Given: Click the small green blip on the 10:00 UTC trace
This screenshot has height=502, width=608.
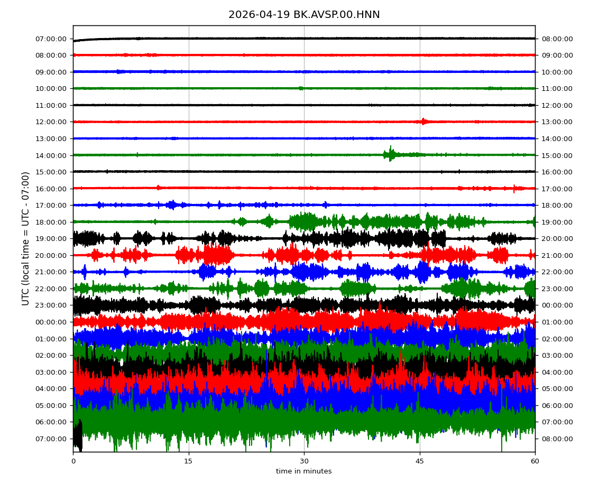Looking at the screenshot, I should (x=301, y=88).
